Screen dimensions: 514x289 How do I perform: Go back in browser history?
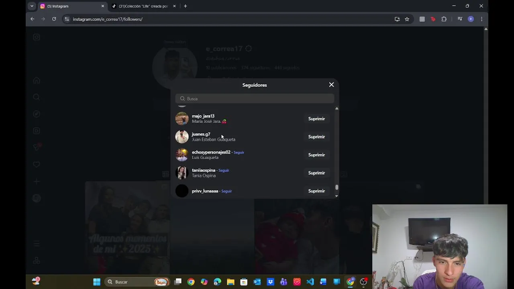pyautogui.click(x=33, y=19)
